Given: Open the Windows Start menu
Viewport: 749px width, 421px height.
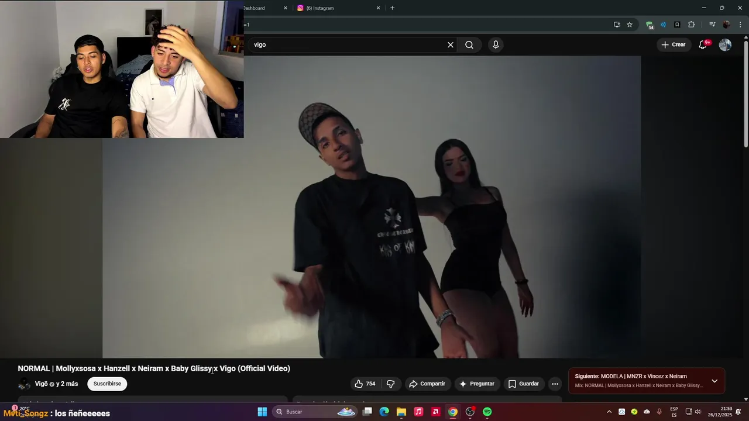Looking at the screenshot, I should (262, 412).
